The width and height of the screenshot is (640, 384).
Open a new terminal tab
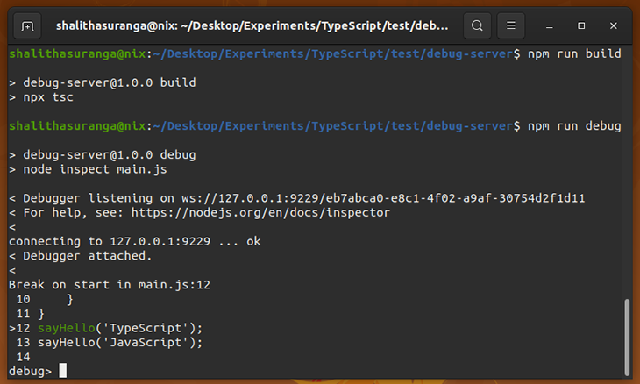27,26
